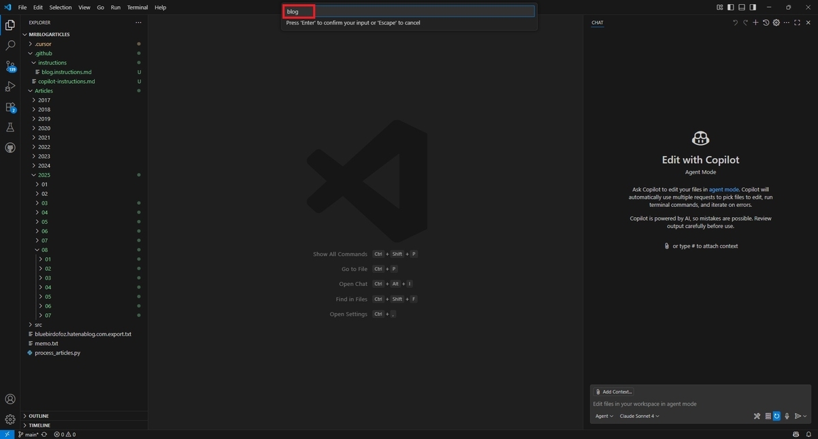Click the undo arrow in Chat header

pos(735,22)
